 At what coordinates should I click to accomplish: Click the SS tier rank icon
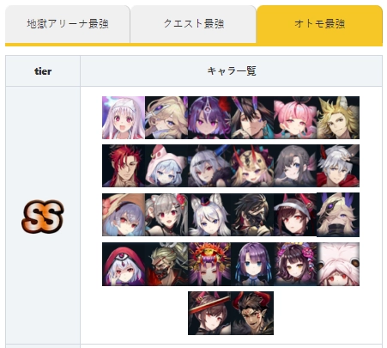[x=43, y=217]
